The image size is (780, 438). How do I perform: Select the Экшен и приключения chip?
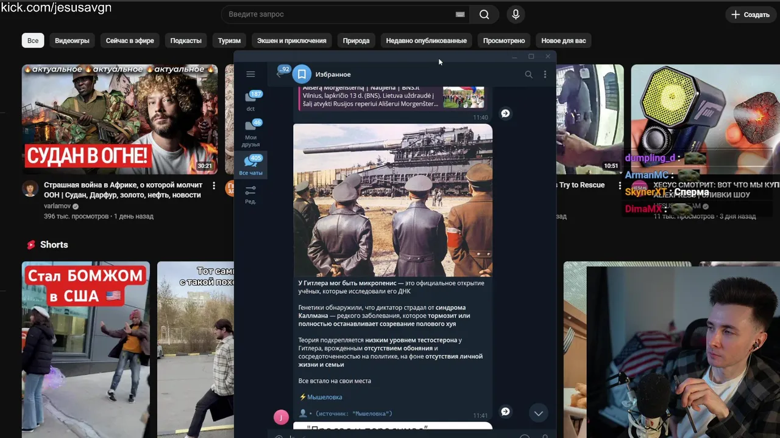tap(291, 41)
